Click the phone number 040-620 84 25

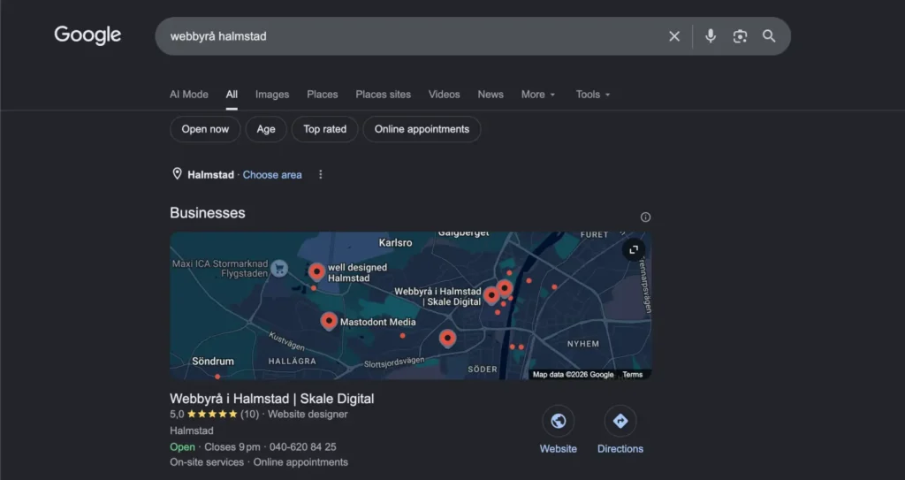[x=302, y=447]
